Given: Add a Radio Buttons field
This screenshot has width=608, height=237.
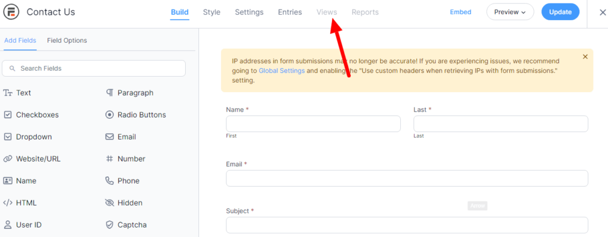Looking at the screenshot, I should [136, 115].
